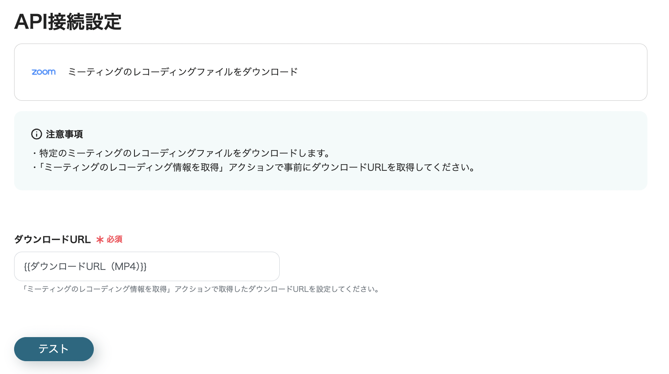
Task: Click the zoom service branding in the action card
Action: point(44,72)
